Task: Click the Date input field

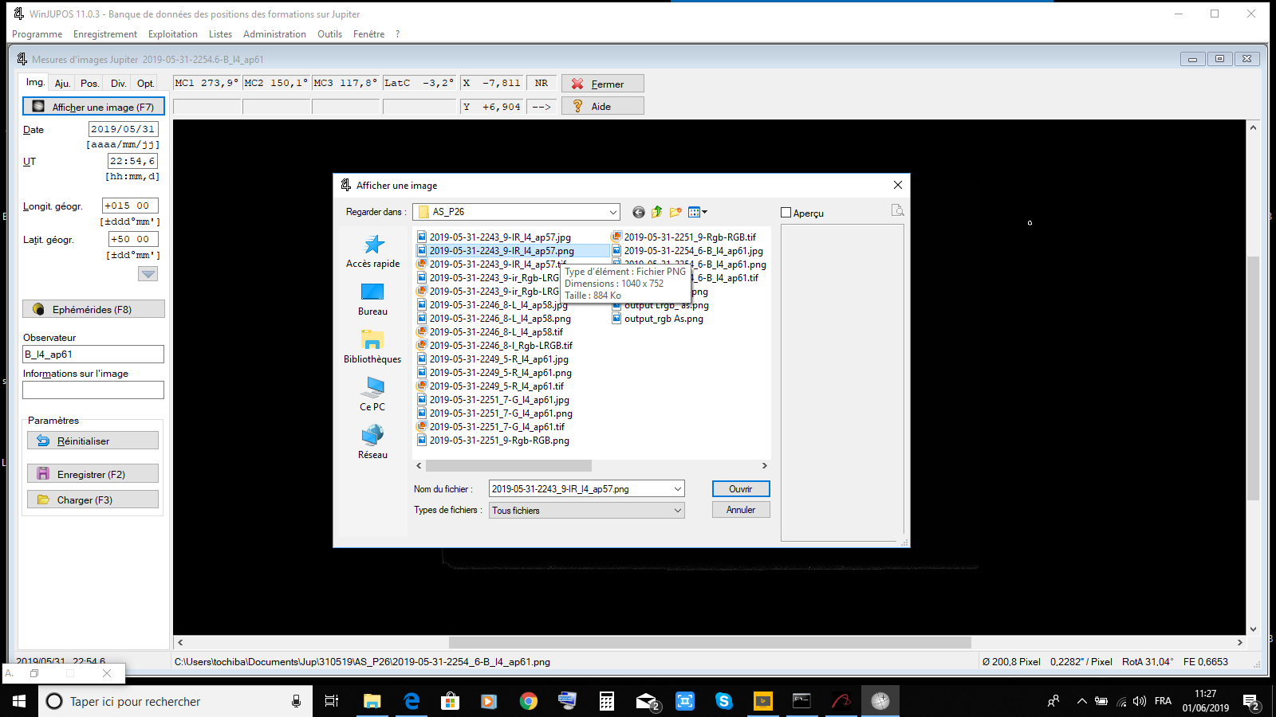Action: (123, 129)
